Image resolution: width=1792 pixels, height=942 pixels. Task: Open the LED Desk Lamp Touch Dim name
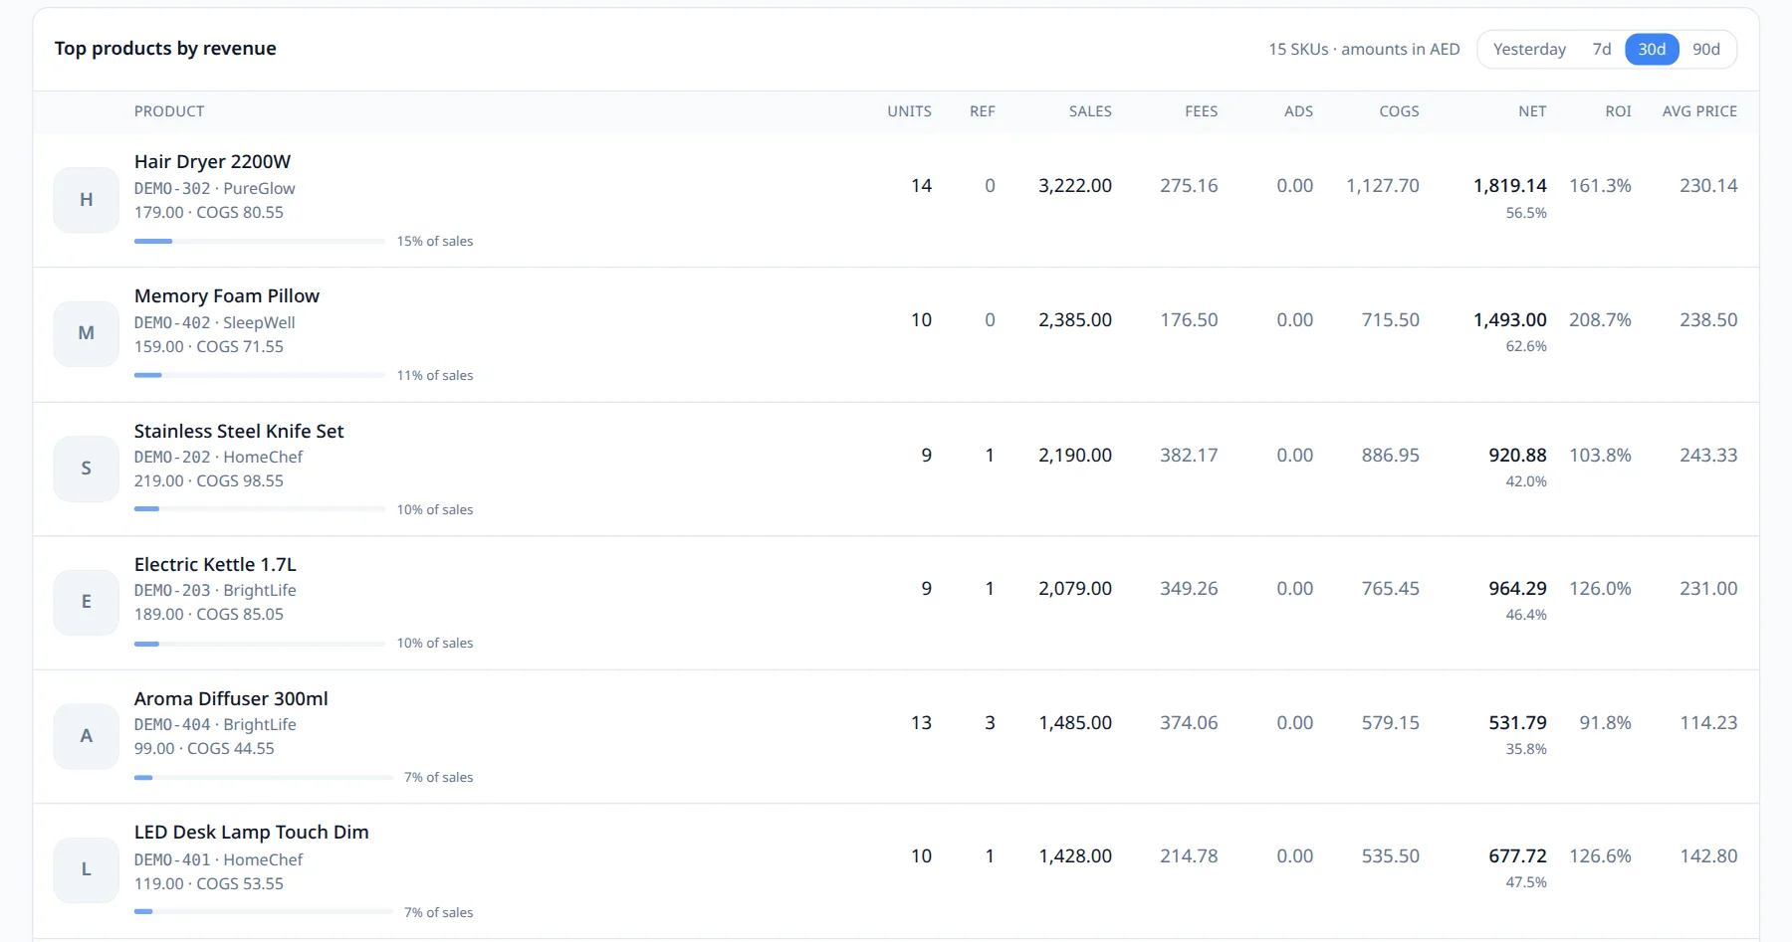point(252,832)
